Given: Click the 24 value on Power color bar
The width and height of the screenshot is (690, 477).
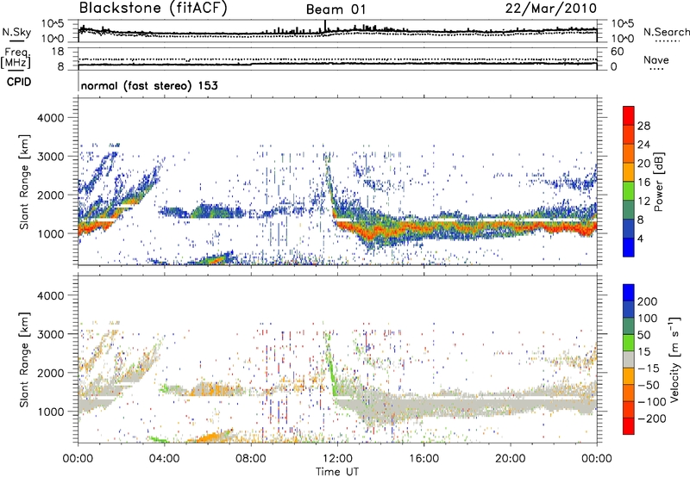Looking at the screenshot, I should pyautogui.click(x=643, y=145).
